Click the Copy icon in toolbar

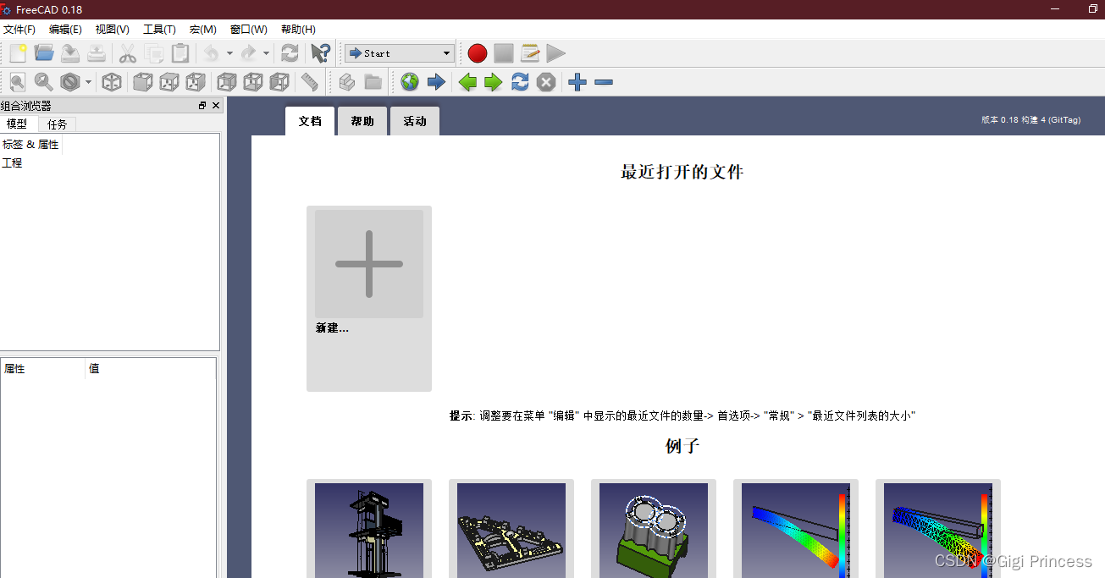tap(154, 53)
